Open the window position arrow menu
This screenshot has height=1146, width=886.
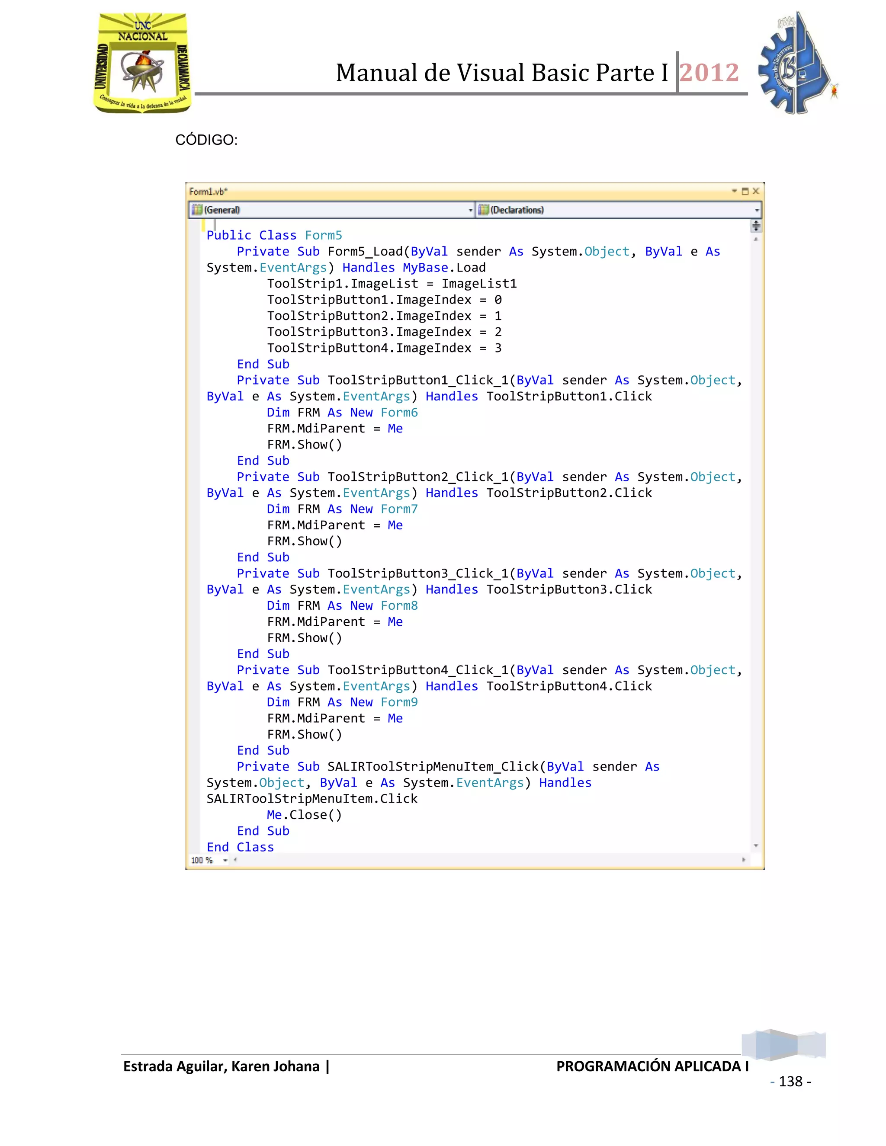pos(734,191)
